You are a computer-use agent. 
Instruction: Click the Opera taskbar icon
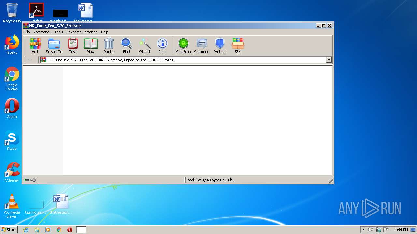click(70, 230)
